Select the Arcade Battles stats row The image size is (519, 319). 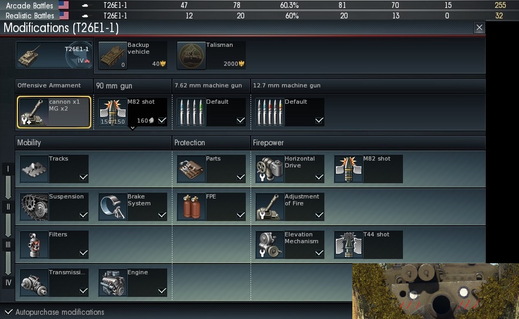[x=259, y=5]
